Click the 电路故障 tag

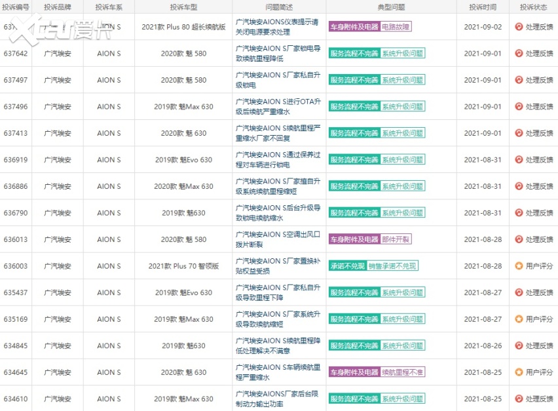point(396,27)
